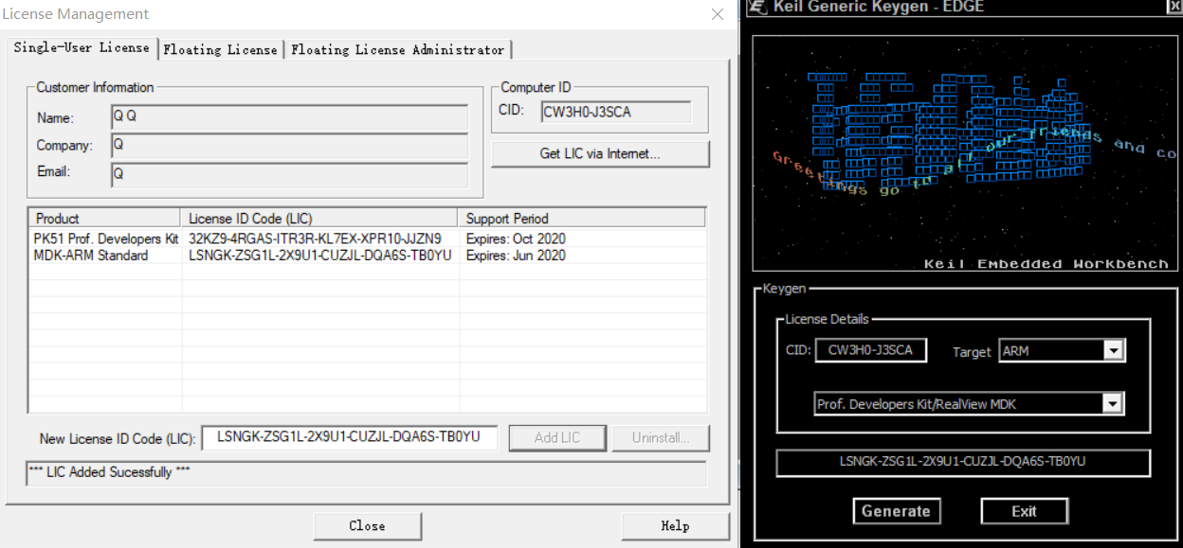1183x548 pixels.
Task: Click the Expires: Oct 2020 cell
Action: pyautogui.click(x=516, y=239)
